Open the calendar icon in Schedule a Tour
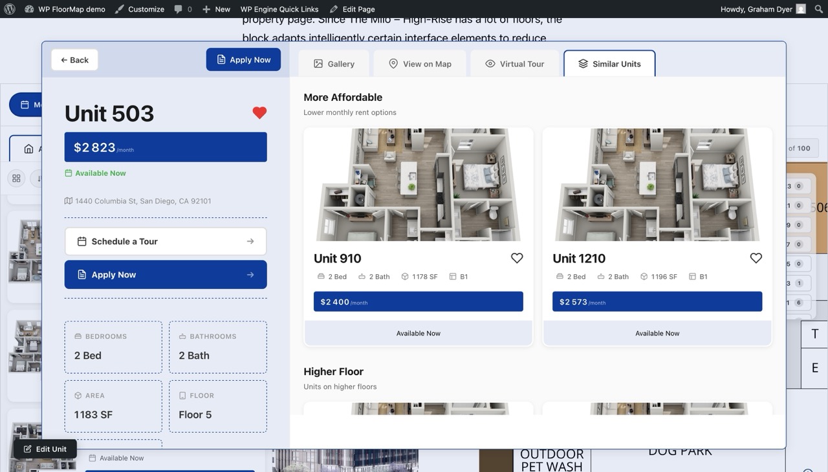This screenshot has width=828, height=472. (81, 241)
